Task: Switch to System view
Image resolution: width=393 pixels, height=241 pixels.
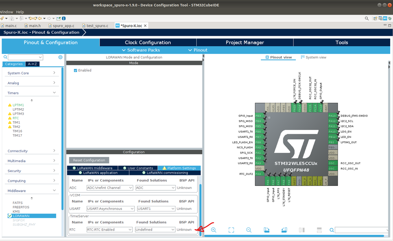Action: pyautogui.click(x=313, y=57)
